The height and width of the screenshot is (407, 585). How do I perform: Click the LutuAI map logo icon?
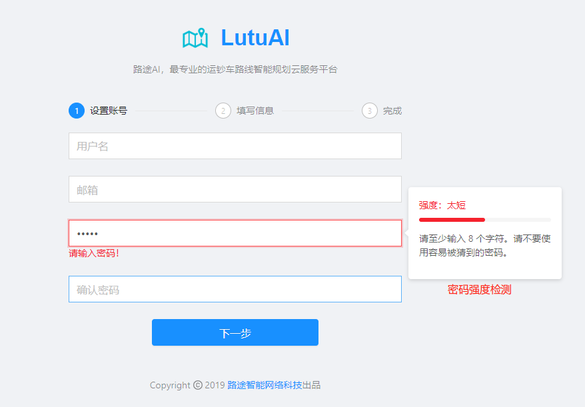point(195,38)
